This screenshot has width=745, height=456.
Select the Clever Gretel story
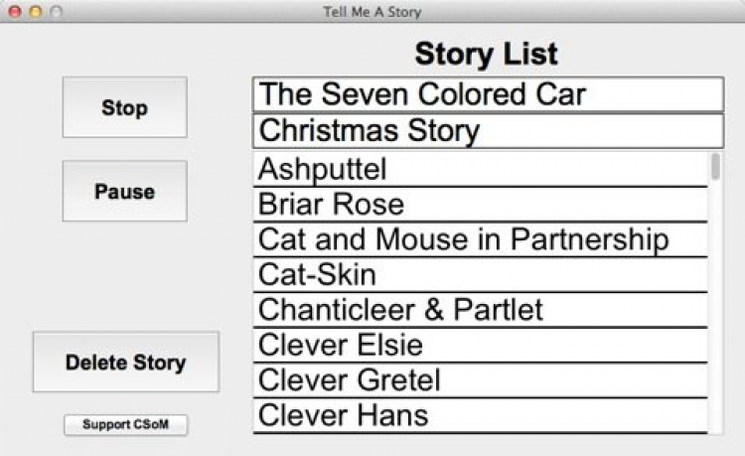click(481, 380)
